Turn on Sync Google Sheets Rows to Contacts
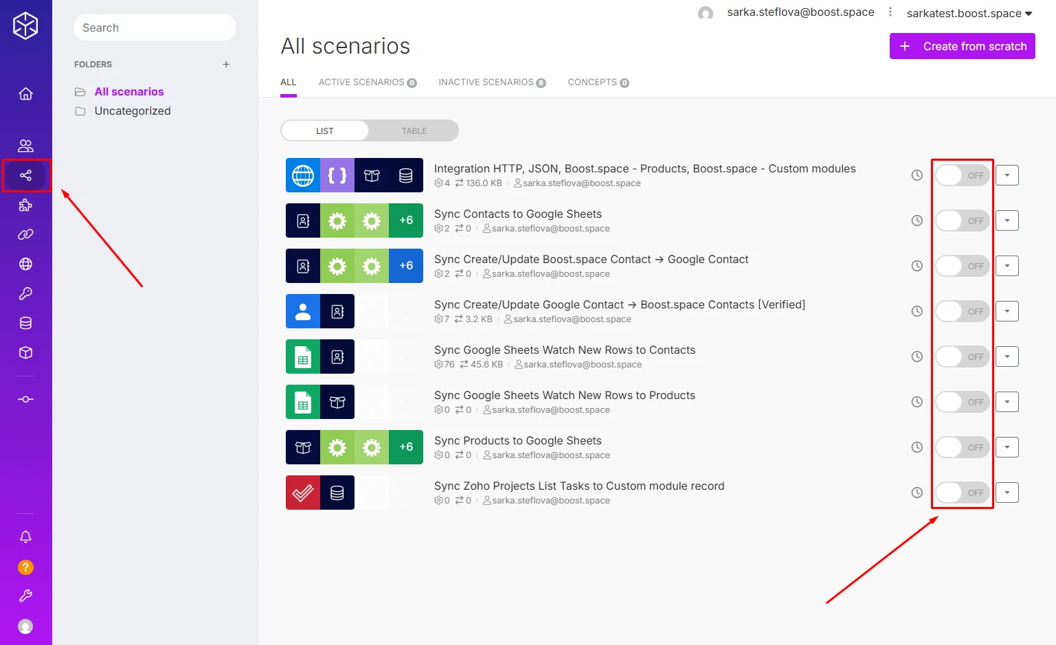The height and width of the screenshot is (645, 1056). [963, 357]
